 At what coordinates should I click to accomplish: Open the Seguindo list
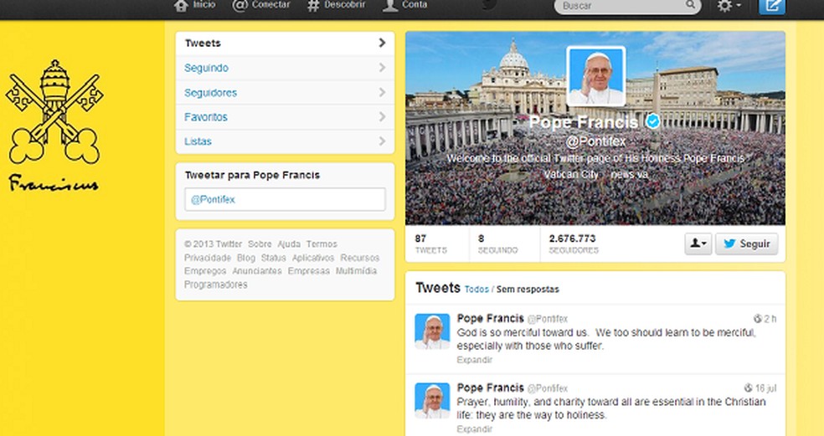(x=285, y=68)
